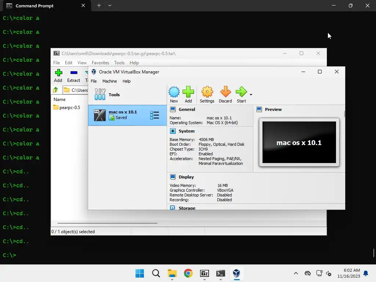Viewport: 376px width, 282px height.
Task: Open VirtualBox Machine menu
Action: click(109, 81)
